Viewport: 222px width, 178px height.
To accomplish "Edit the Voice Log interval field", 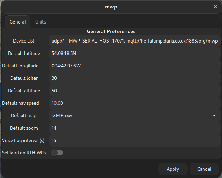I will pyautogui.click(x=135, y=140).
